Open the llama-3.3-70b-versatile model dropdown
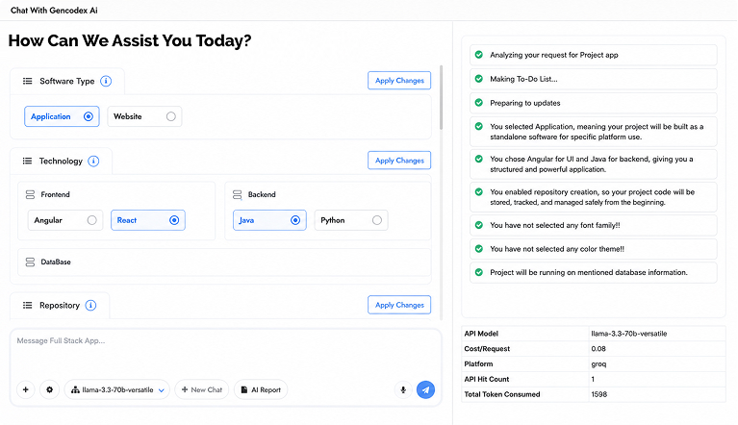The width and height of the screenshot is (738, 425). click(x=117, y=389)
